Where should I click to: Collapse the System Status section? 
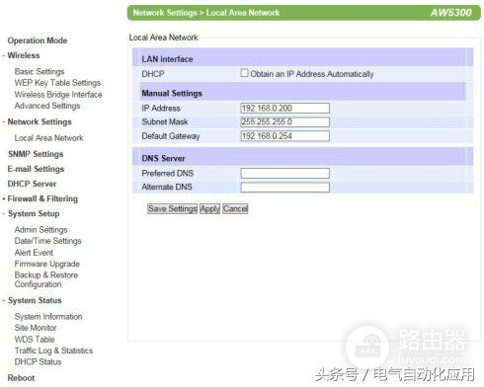point(35,300)
